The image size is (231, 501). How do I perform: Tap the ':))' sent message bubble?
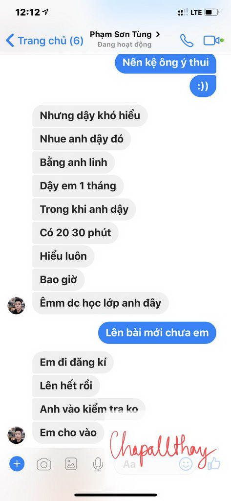click(203, 86)
